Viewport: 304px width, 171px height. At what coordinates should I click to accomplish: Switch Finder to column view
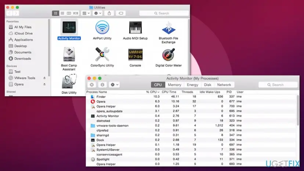pos(69,13)
